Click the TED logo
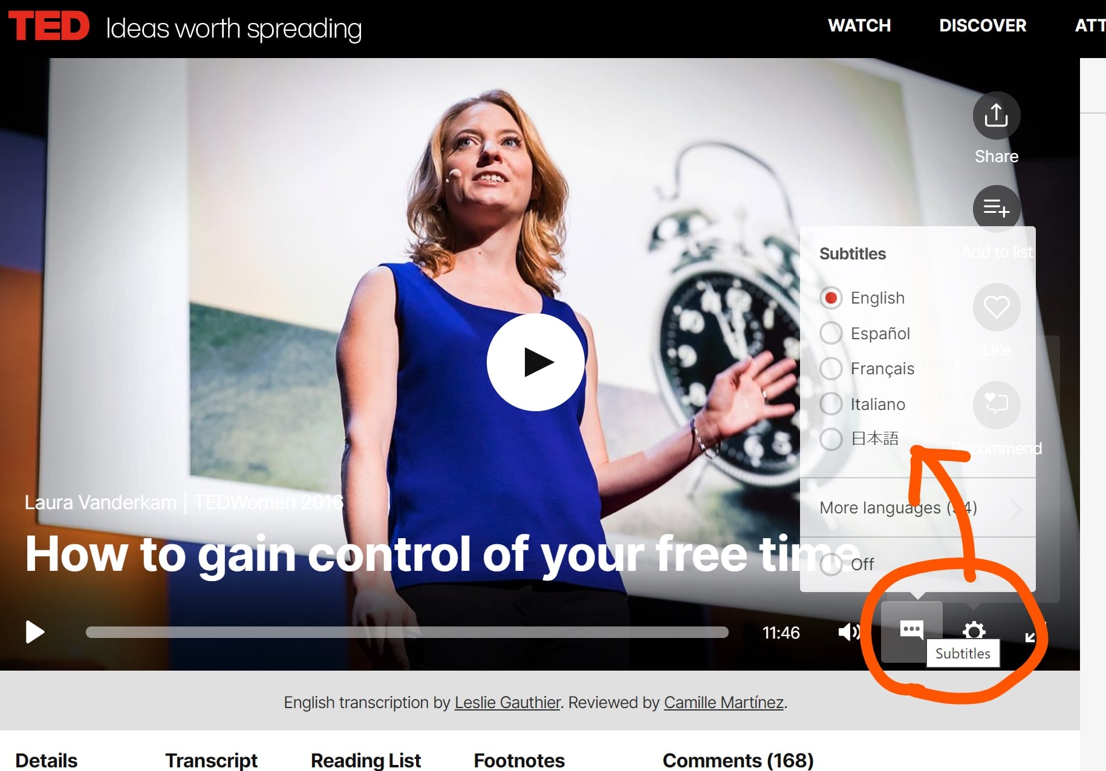 [x=49, y=27]
